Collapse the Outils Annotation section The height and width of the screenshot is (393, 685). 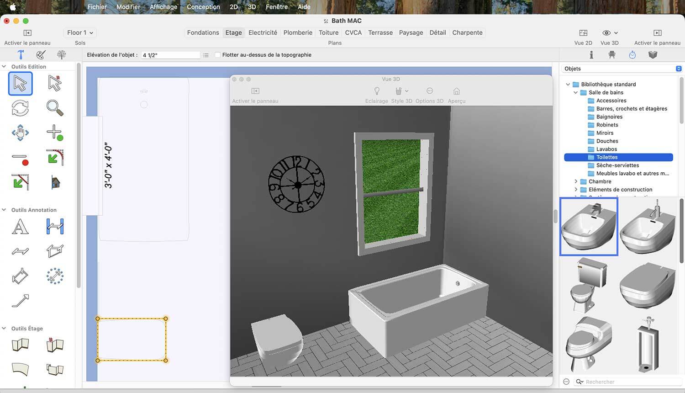pyautogui.click(x=4, y=210)
